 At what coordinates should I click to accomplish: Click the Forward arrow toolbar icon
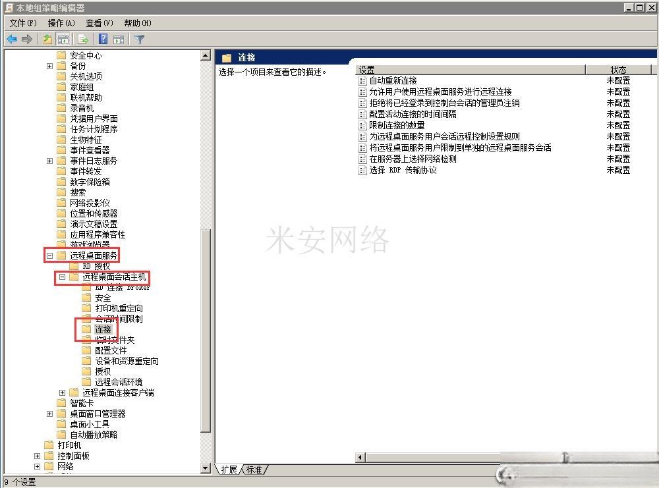click(x=27, y=40)
